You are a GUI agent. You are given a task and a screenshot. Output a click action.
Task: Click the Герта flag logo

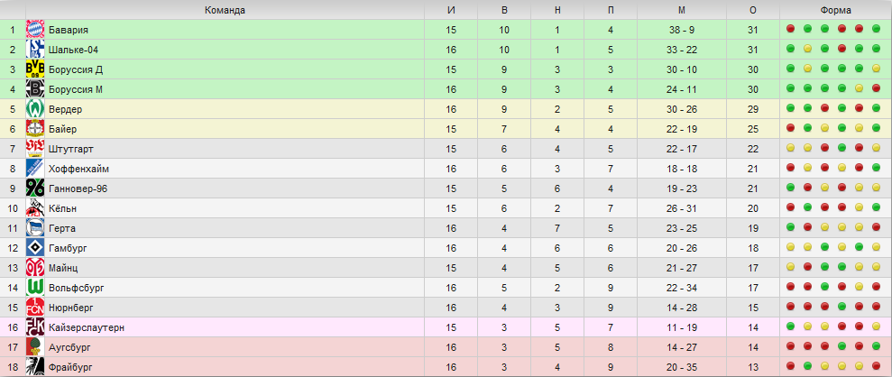(x=35, y=228)
